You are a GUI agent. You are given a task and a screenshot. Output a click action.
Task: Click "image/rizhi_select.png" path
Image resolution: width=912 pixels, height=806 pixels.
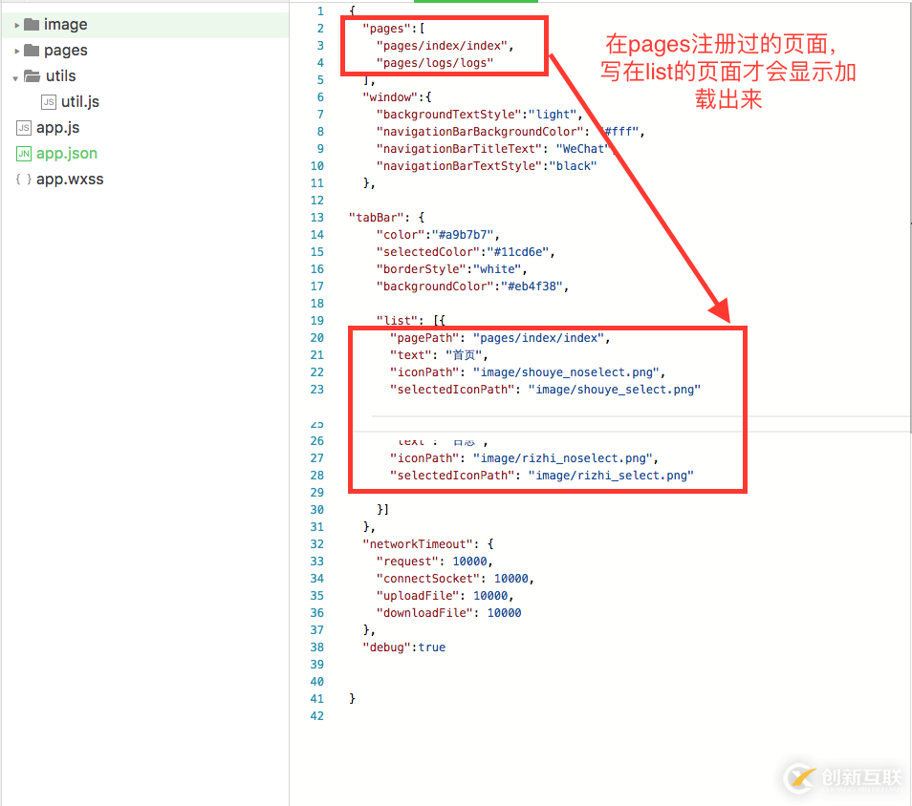coord(611,476)
